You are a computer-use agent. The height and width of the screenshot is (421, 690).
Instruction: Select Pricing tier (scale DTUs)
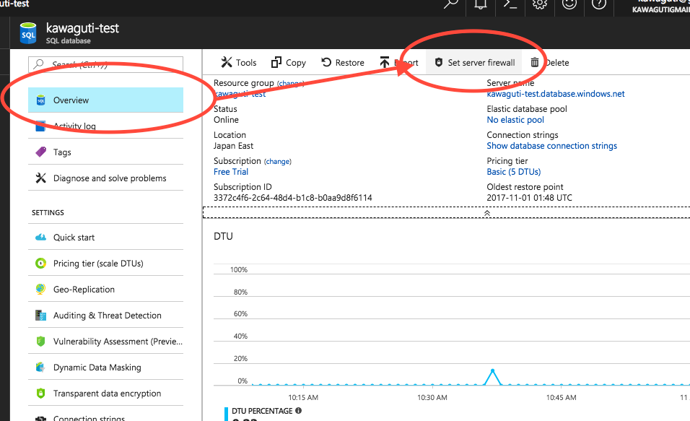point(105,264)
